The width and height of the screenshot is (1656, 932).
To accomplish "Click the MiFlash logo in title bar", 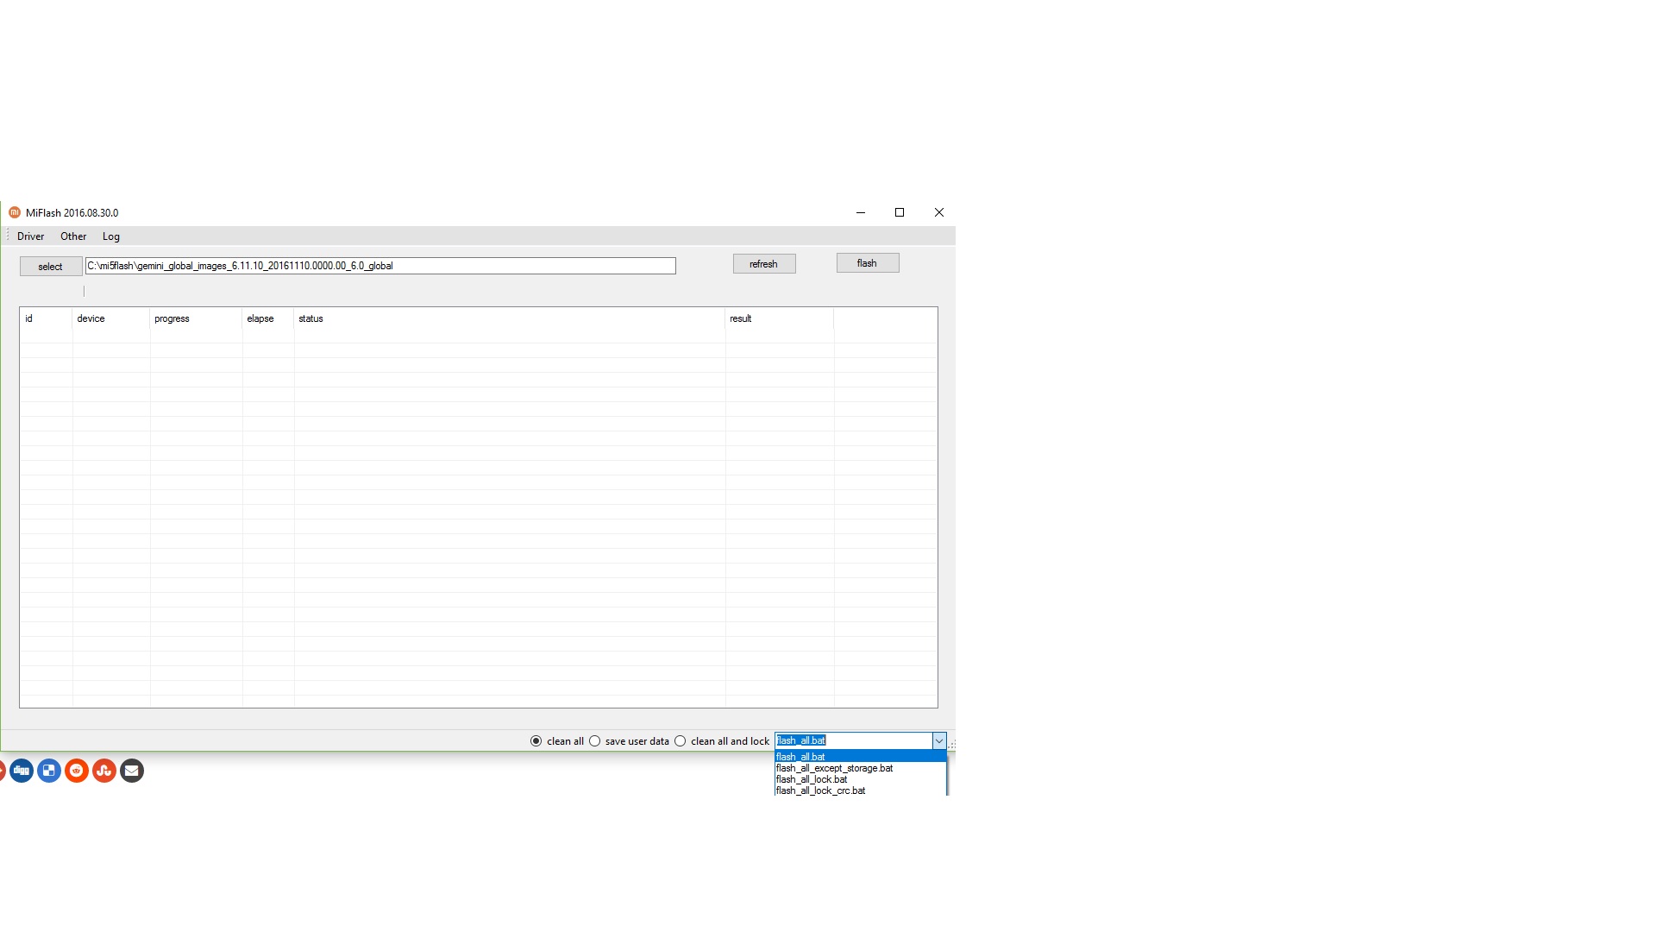I will [x=14, y=212].
